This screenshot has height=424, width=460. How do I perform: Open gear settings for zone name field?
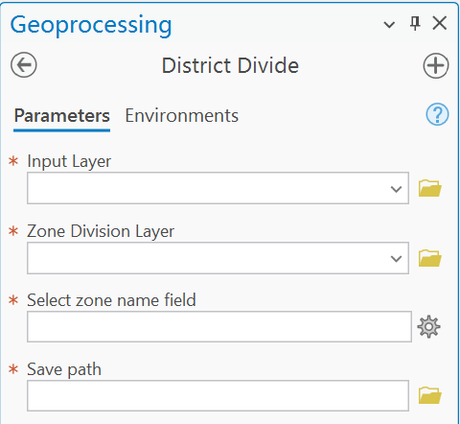point(428,326)
